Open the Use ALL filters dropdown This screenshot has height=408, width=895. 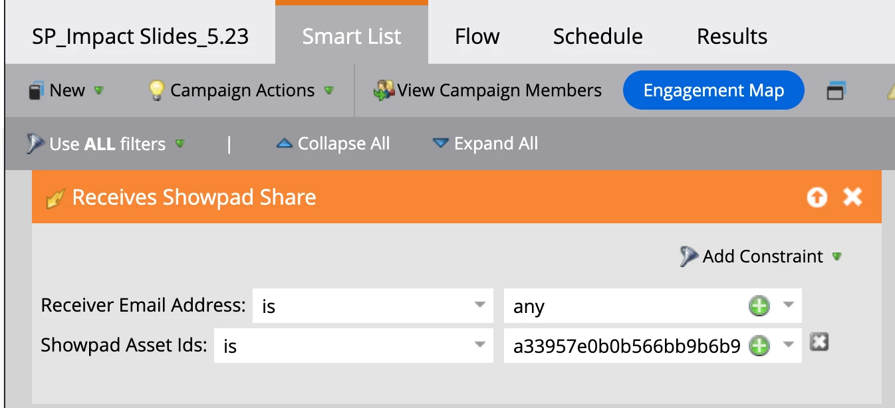click(x=106, y=144)
